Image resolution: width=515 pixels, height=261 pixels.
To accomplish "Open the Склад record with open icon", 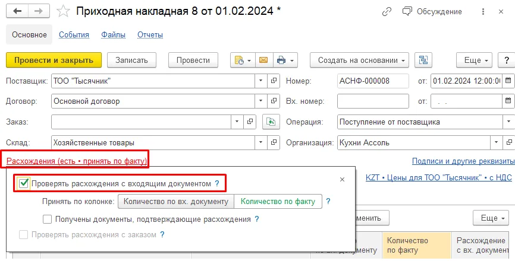I will pyautogui.click(x=274, y=142).
